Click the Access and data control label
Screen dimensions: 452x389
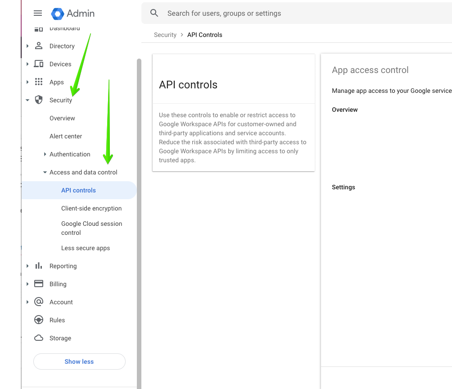click(83, 172)
